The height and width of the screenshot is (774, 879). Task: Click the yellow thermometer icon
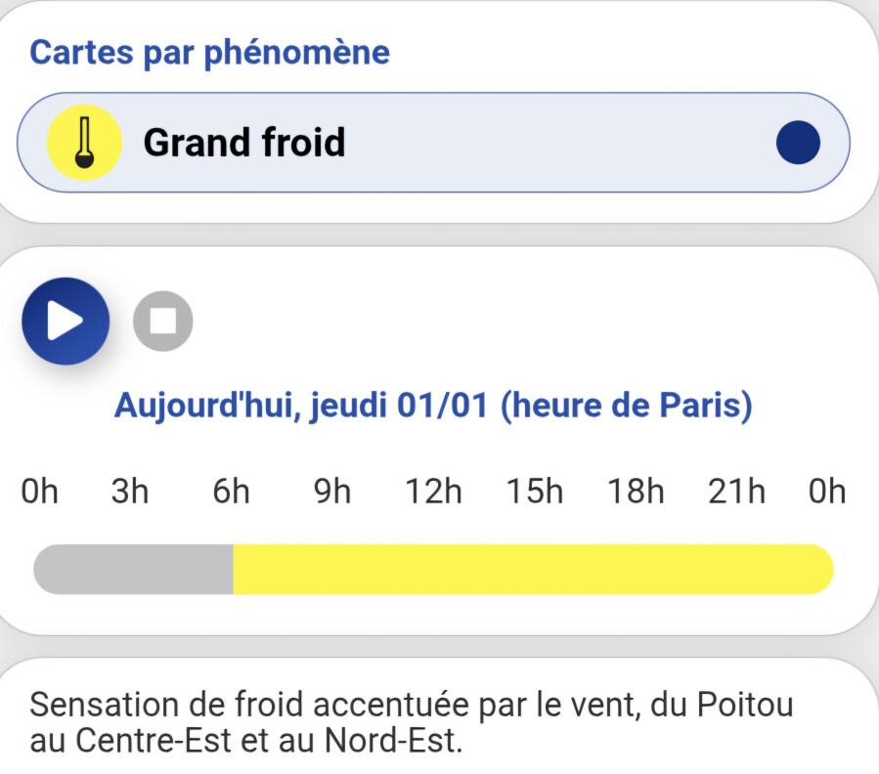click(84, 143)
